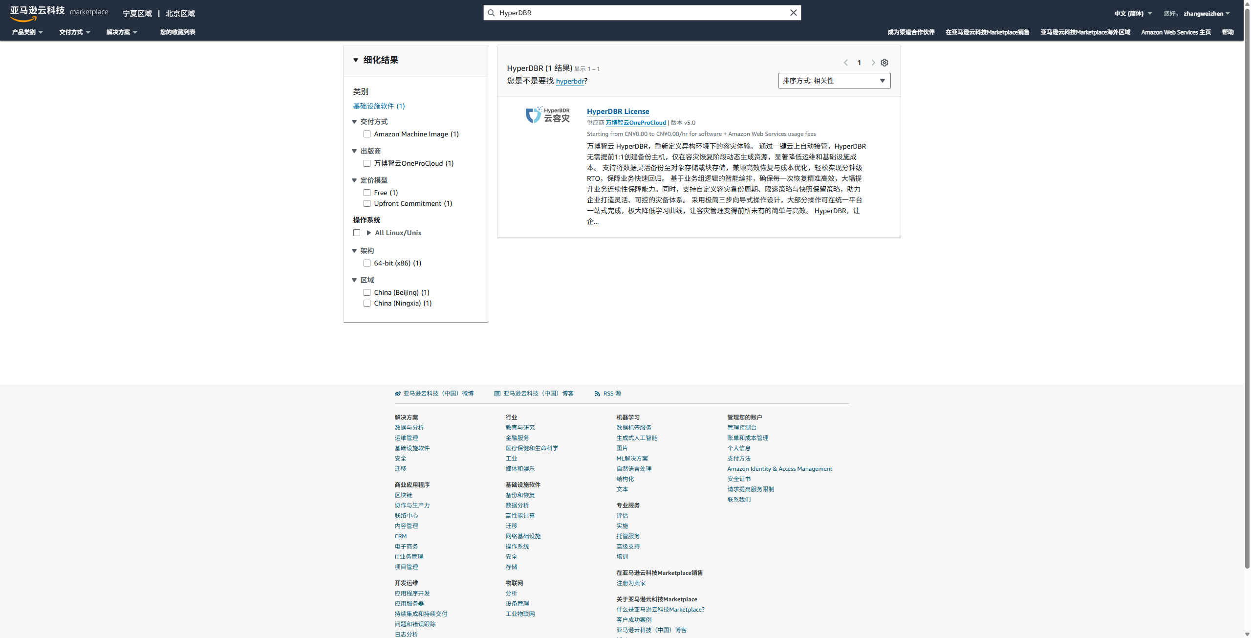Collapse the 细化结果 panel
The image size is (1251, 638).
[x=355, y=60]
